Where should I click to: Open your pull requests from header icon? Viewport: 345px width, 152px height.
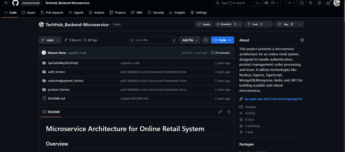point(310,3)
